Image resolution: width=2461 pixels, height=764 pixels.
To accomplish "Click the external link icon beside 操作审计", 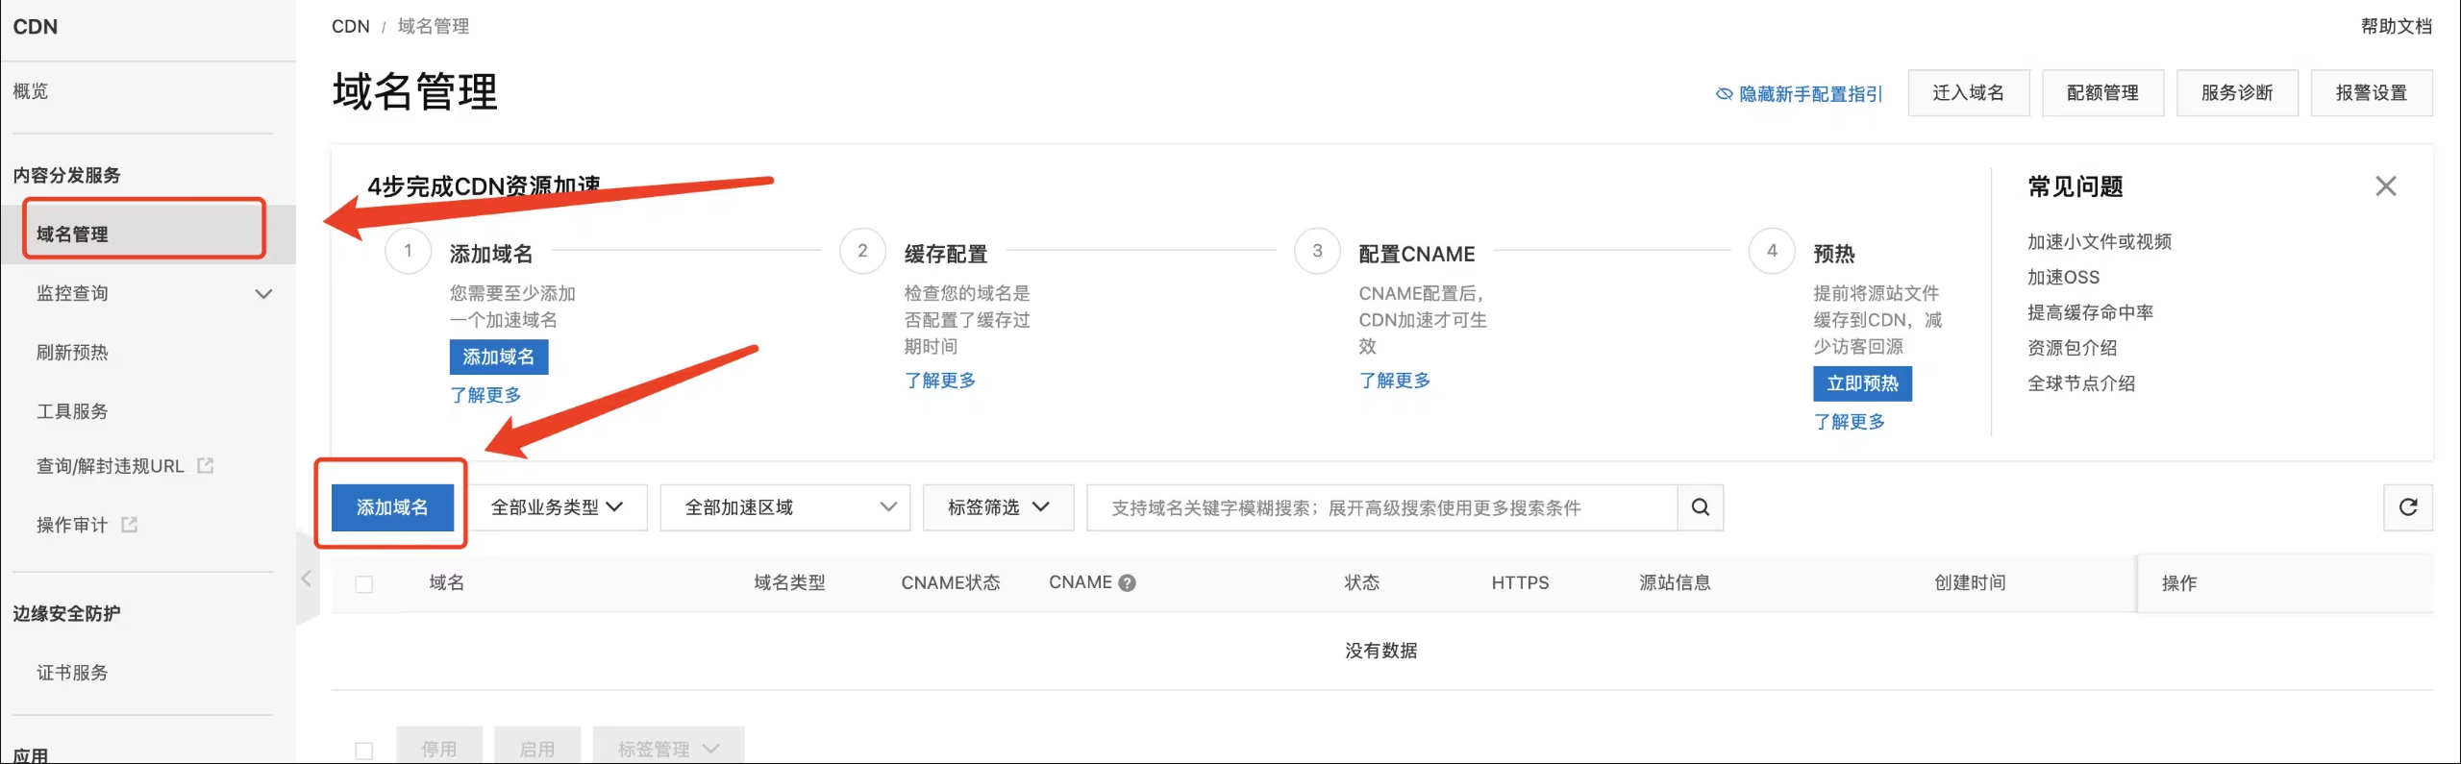I will point(130,525).
